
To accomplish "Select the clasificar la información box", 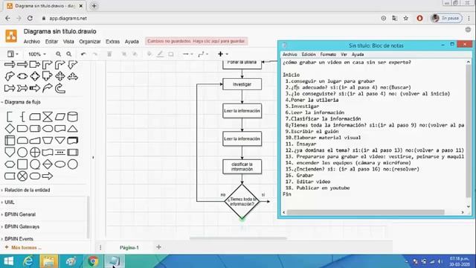I will coord(242,167).
